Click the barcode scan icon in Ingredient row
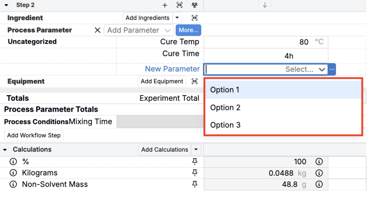Viewport: 385px width, 205px height. pos(194,18)
